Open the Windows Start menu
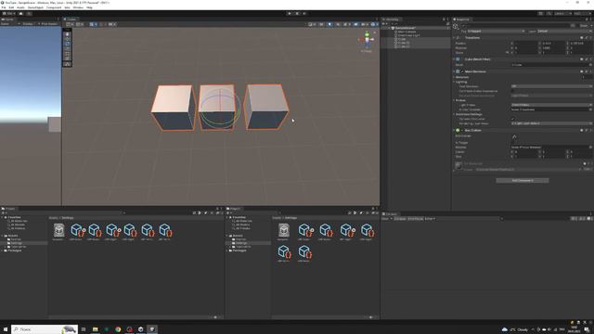 click(6, 329)
